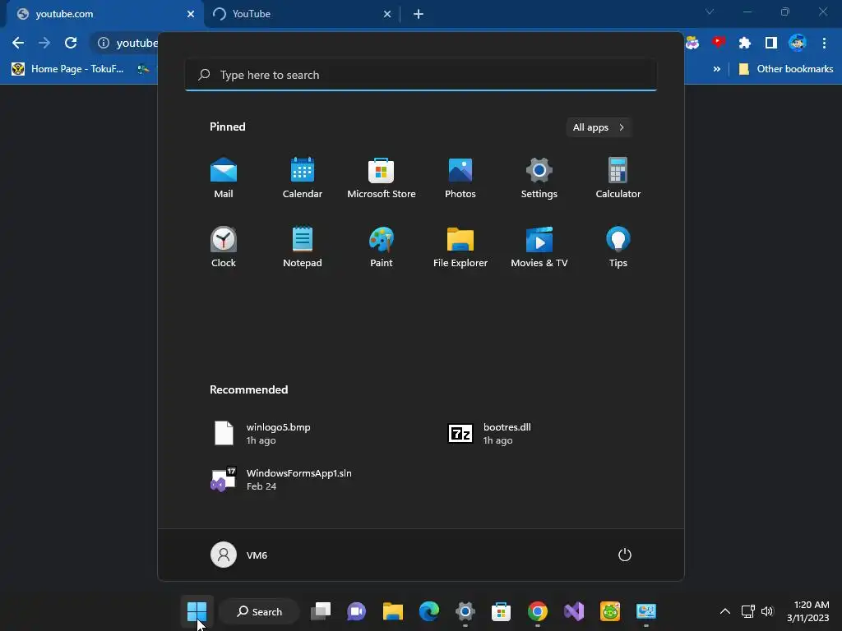Screen dimensions: 842x631
Task: Open volume control in system tray
Action: (767, 611)
